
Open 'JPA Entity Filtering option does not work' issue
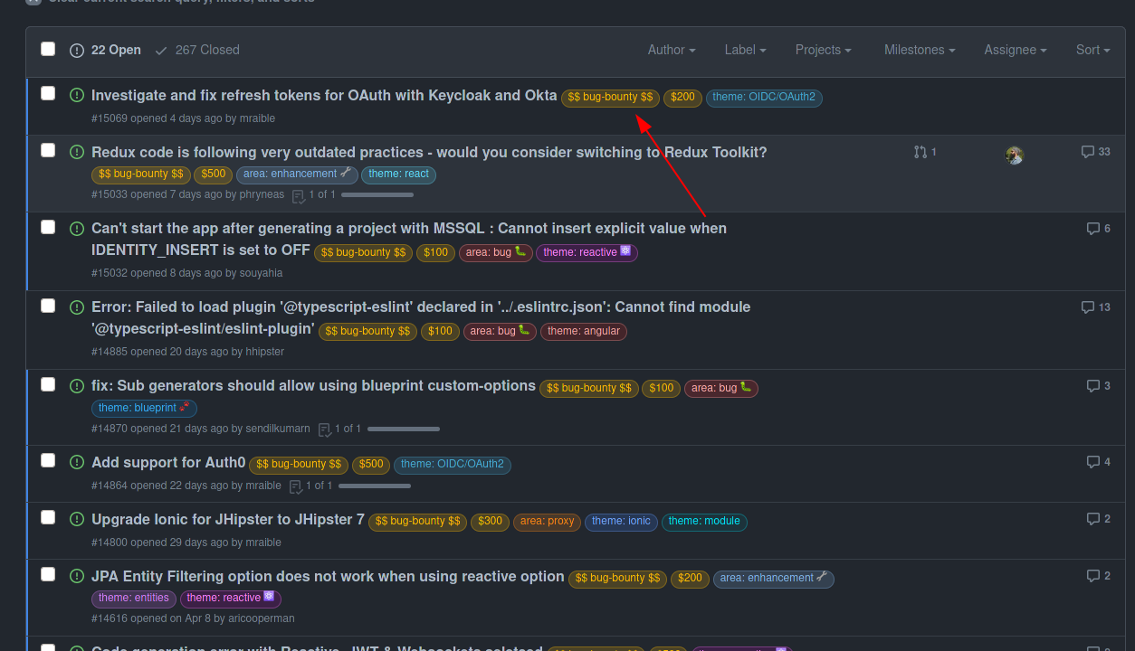pyautogui.click(x=328, y=576)
